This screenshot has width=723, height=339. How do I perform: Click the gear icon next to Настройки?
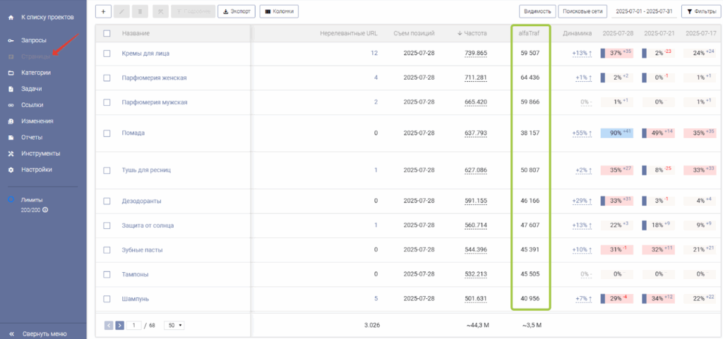coord(11,170)
